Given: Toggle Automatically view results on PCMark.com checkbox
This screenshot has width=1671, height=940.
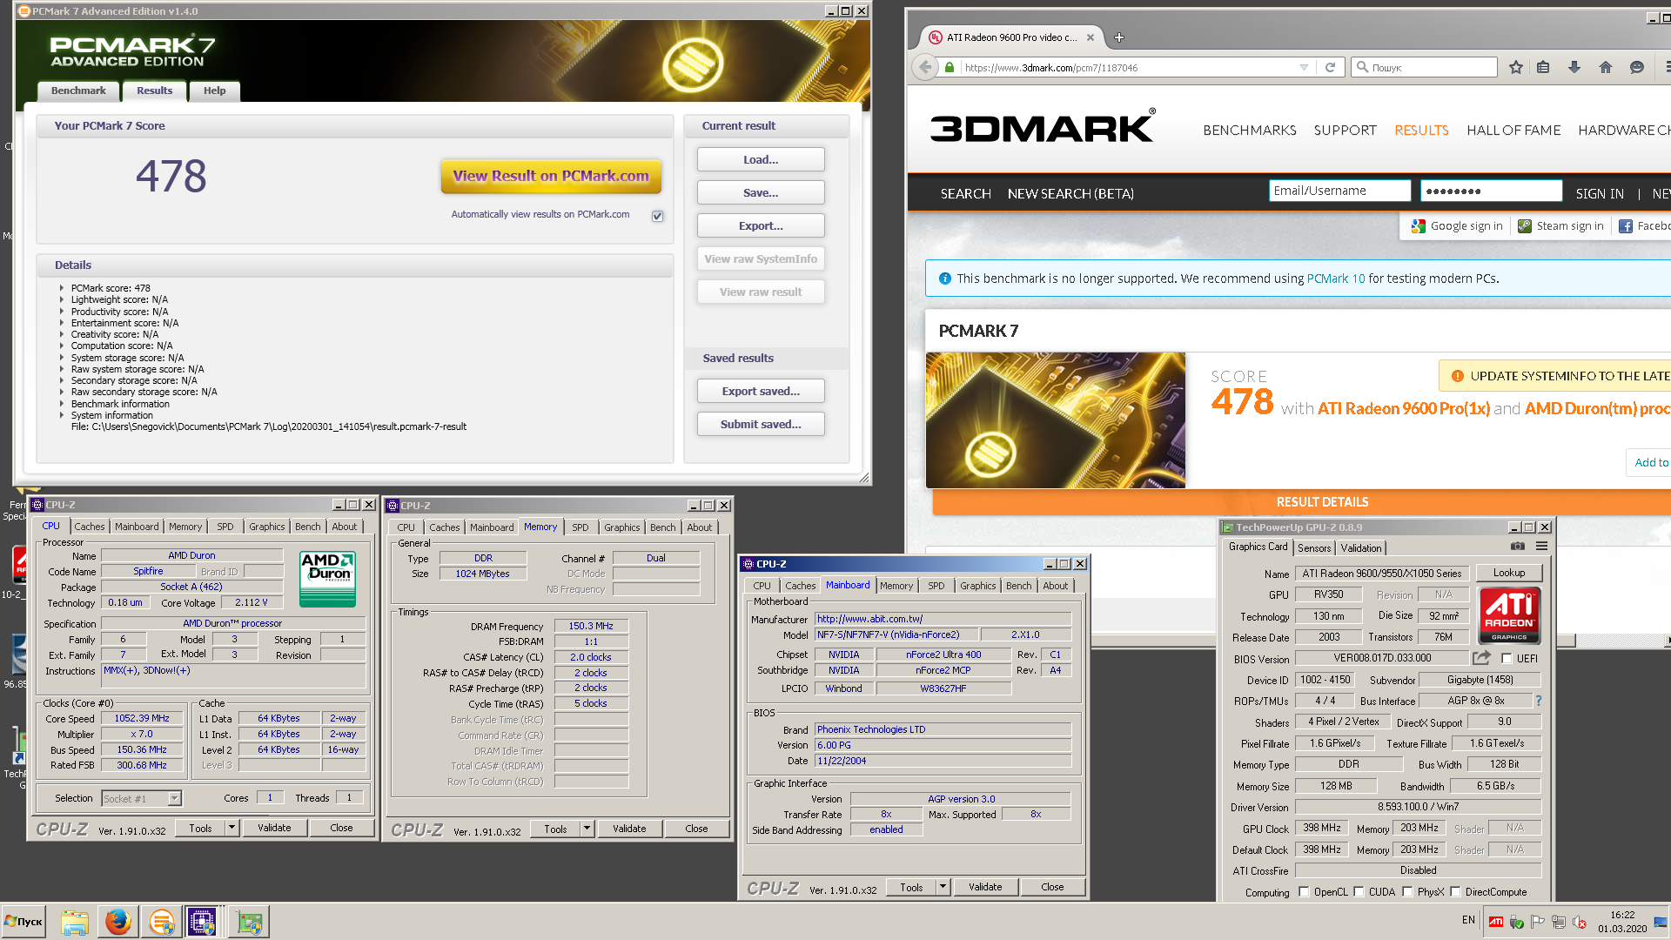Looking at the screenshot, I should click(x=658, y=216).
